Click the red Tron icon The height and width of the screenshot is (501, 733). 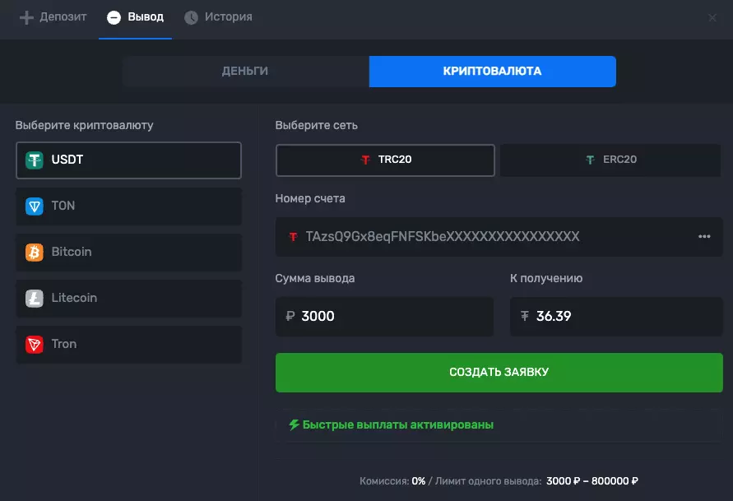pyautogui.click(x=35, y=345)
